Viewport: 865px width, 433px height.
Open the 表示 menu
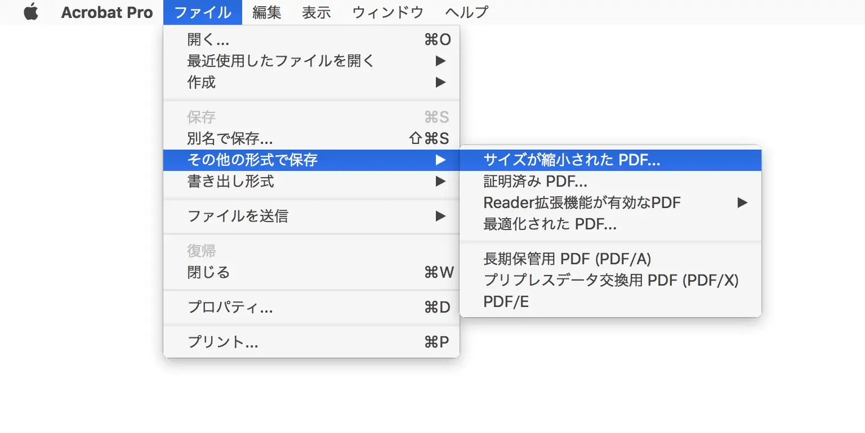(x=316, y=12)
